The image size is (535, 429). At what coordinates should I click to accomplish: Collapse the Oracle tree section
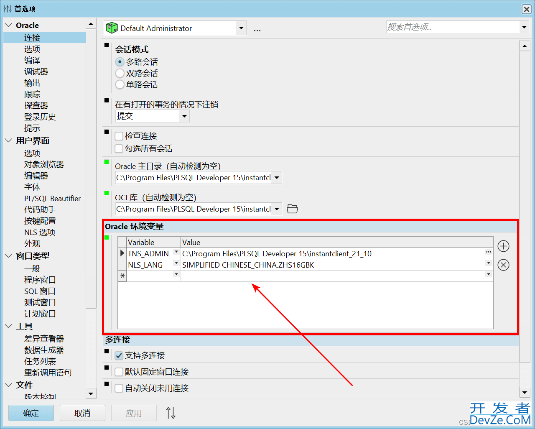[8, 25]
